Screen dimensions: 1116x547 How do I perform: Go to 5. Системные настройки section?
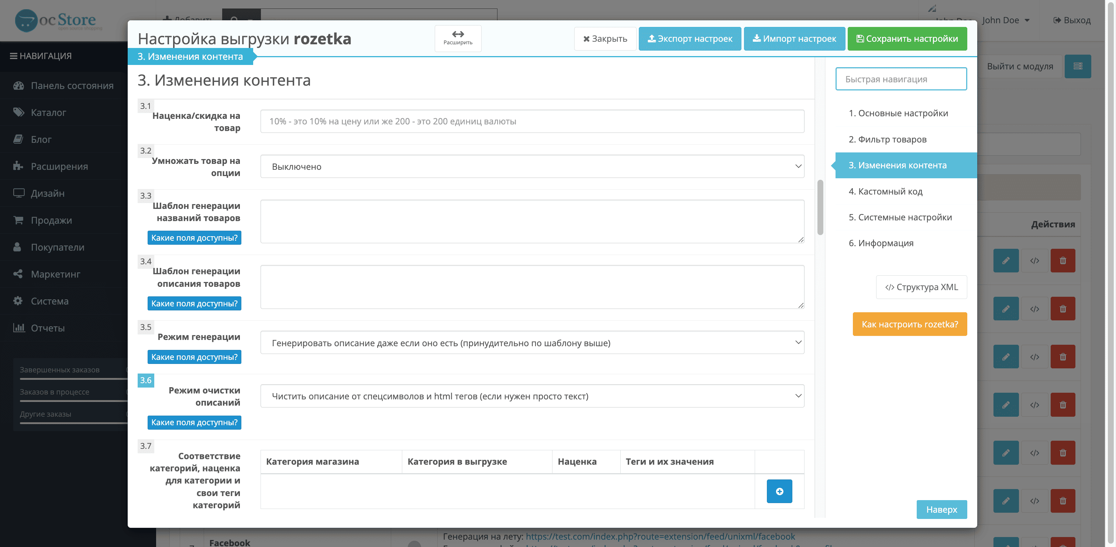[900, 217]
